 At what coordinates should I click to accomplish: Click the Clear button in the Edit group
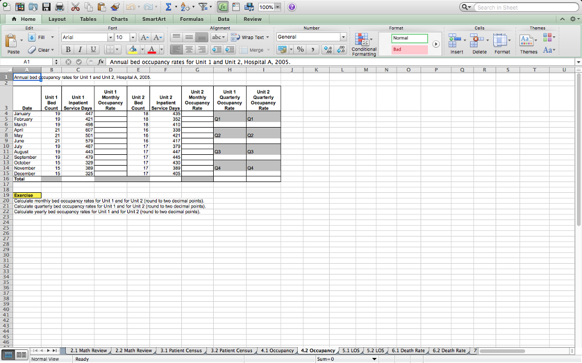[41, 49]
